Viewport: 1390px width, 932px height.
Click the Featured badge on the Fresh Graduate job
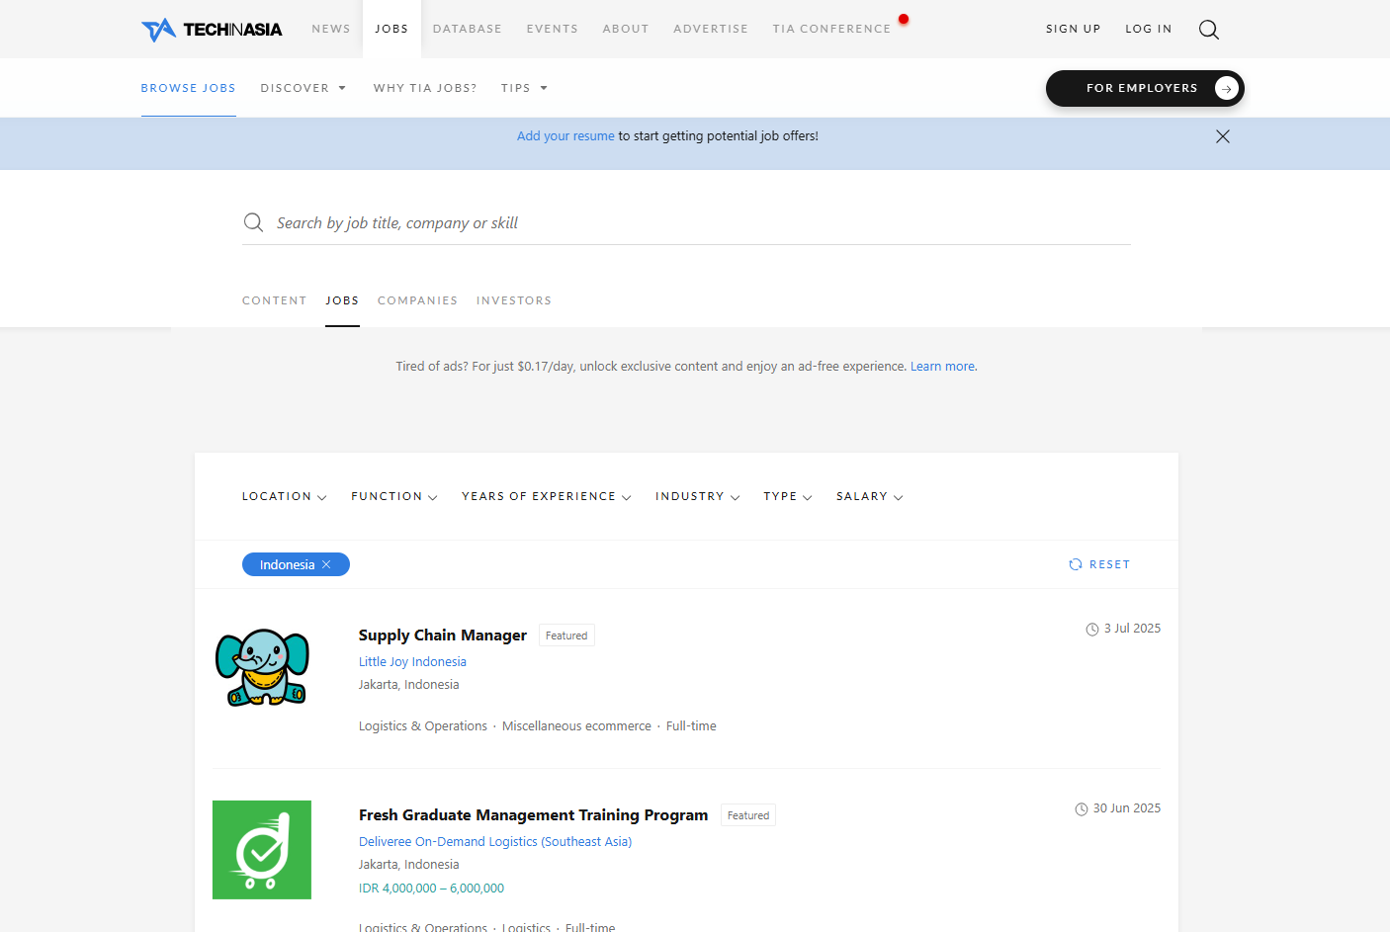point(747,814)
